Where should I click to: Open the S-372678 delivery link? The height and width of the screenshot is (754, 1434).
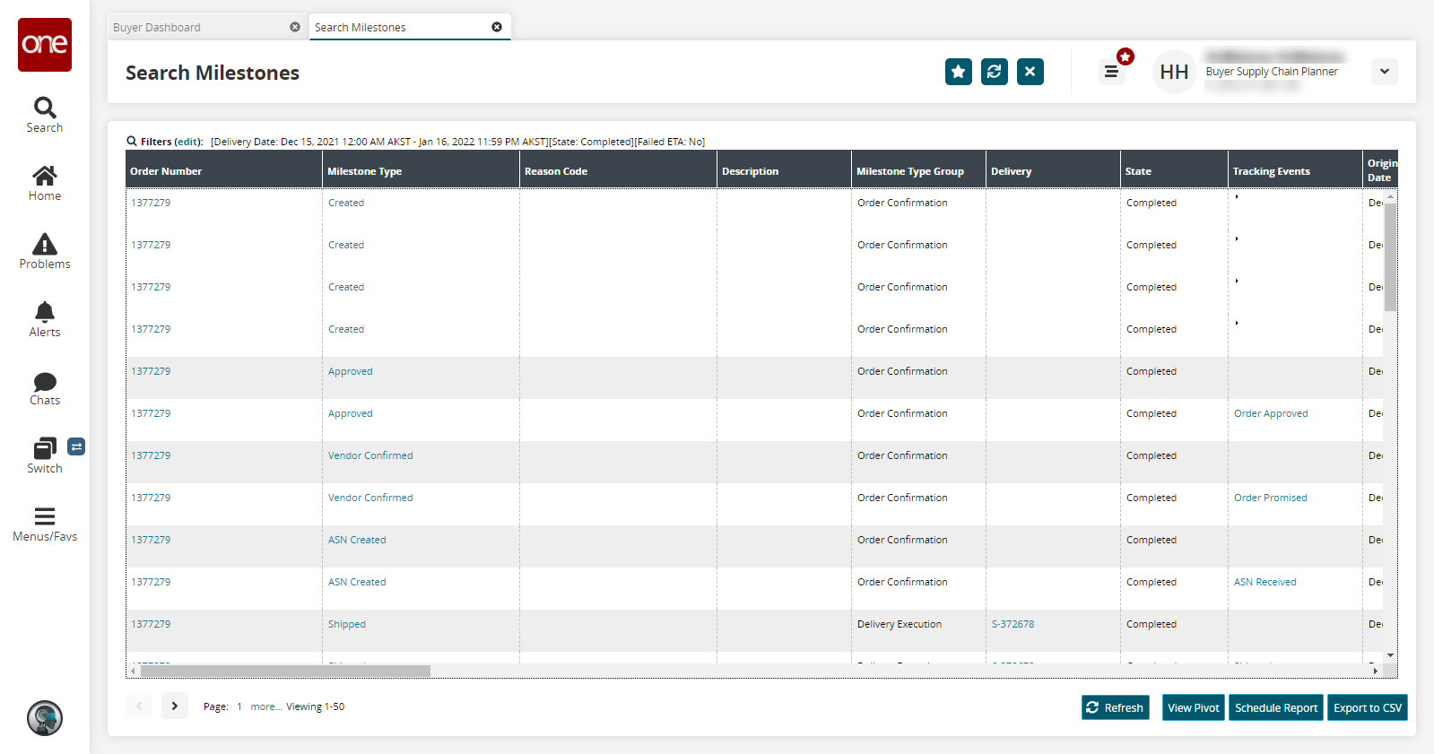pos(1012,624)
